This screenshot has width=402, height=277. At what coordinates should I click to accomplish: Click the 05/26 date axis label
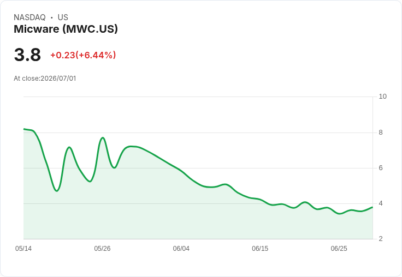click(102, 248)
